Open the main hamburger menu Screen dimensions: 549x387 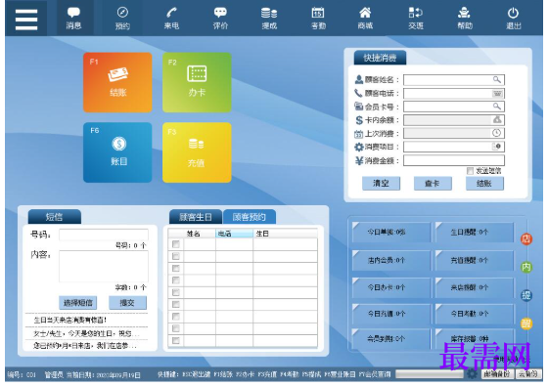point(26,20)
